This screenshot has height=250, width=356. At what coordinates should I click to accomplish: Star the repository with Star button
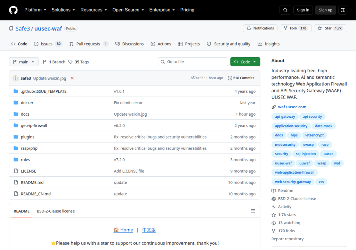(x=330, y=28)
